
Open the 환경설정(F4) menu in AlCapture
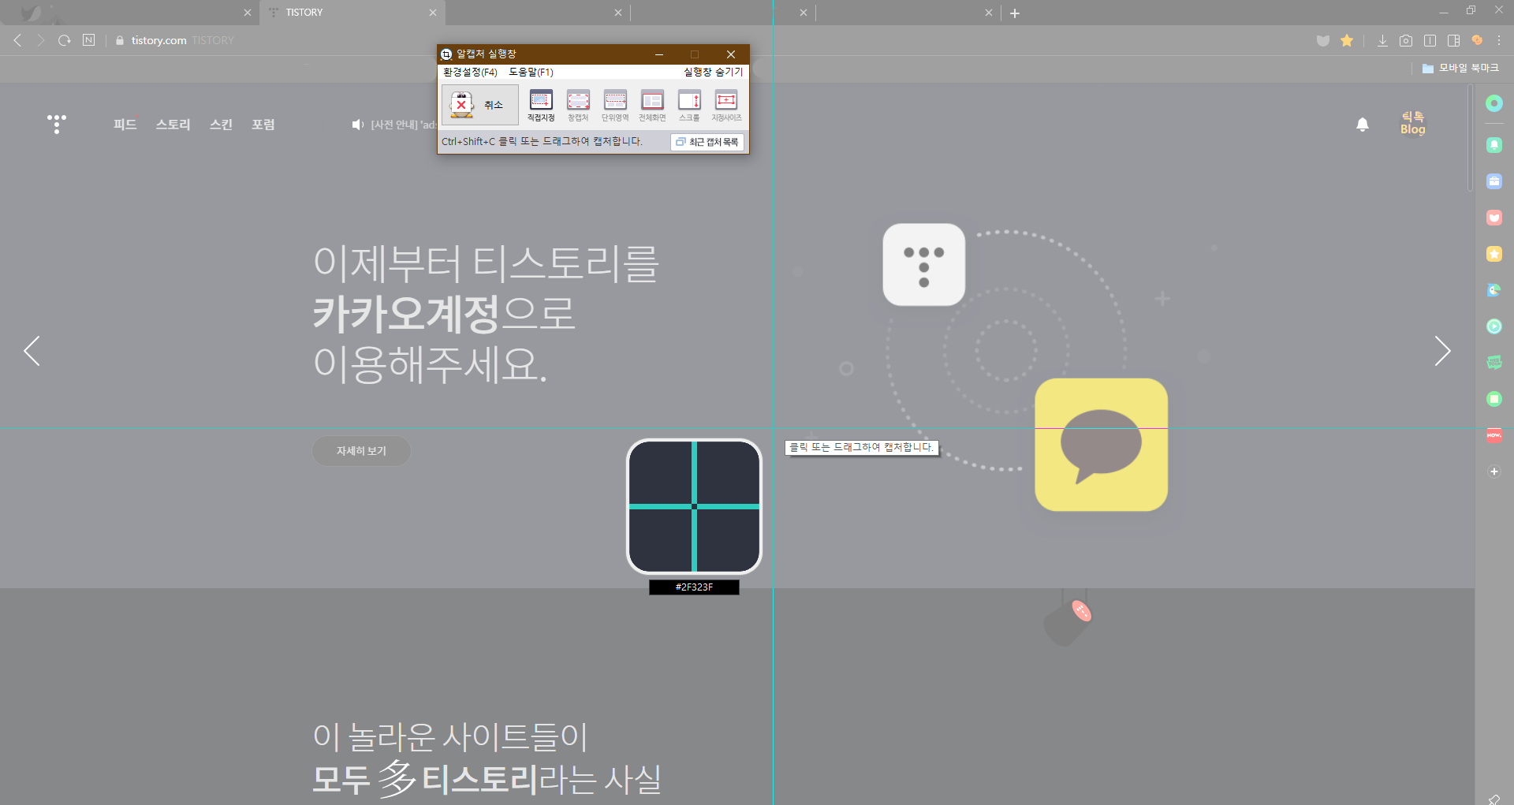pos(468,72)
